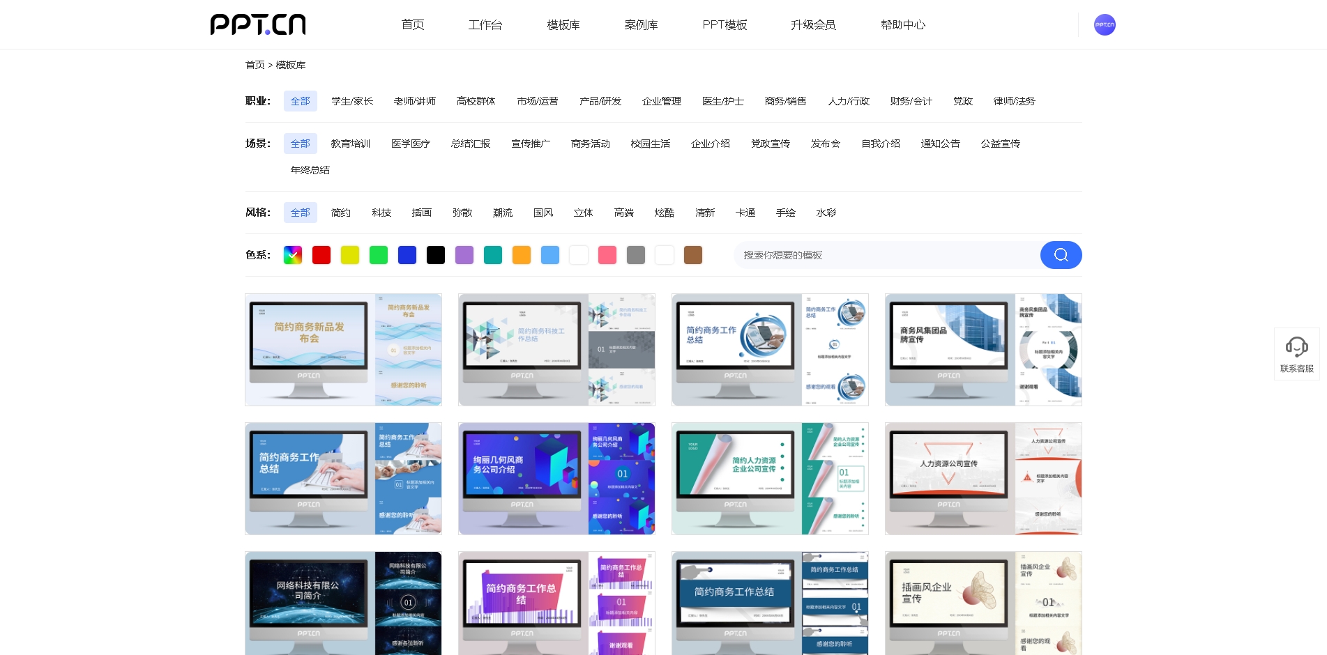1327x655 pixels.
Task: Open 绚丽几何风商务公司介绍 template thumbnail
Action: 556,479
